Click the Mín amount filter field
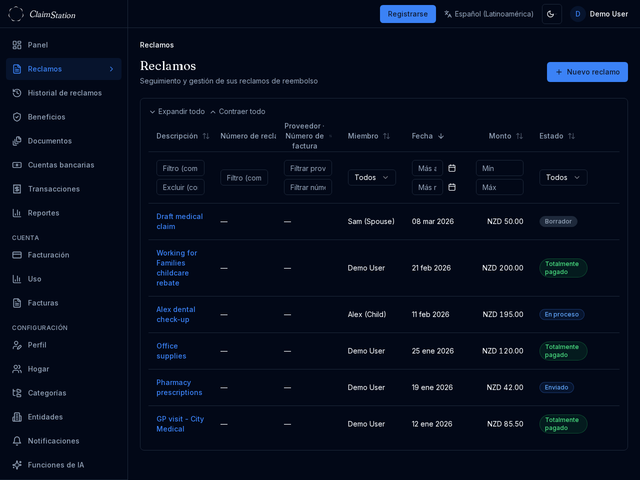Viewport: 640px width, 480px height. (499, 168)
